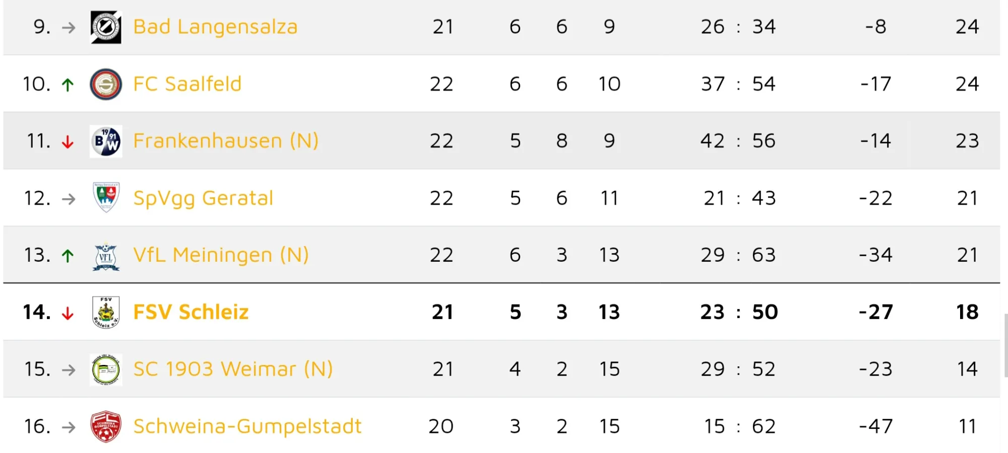
Task: Click the page scrollbar thumb
Action: click(1005, 345)
